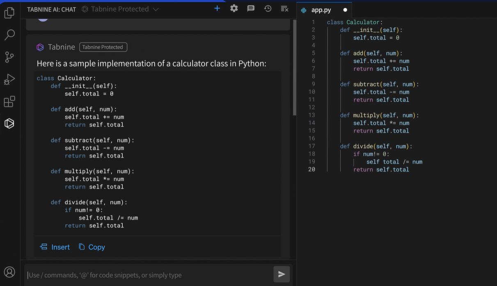The image size is (497, 286).
Task: Click the Python file icon on app.py tab
Action: click(304, 10)
